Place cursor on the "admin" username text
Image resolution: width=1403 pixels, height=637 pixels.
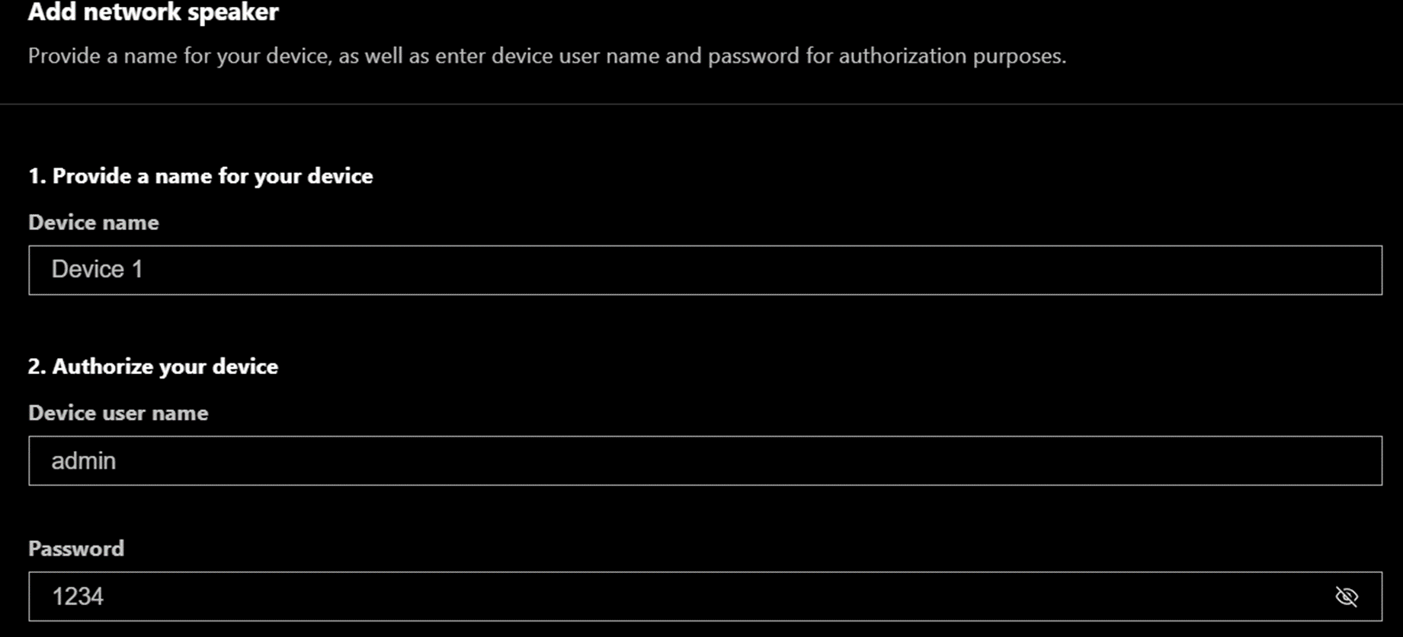84,461
